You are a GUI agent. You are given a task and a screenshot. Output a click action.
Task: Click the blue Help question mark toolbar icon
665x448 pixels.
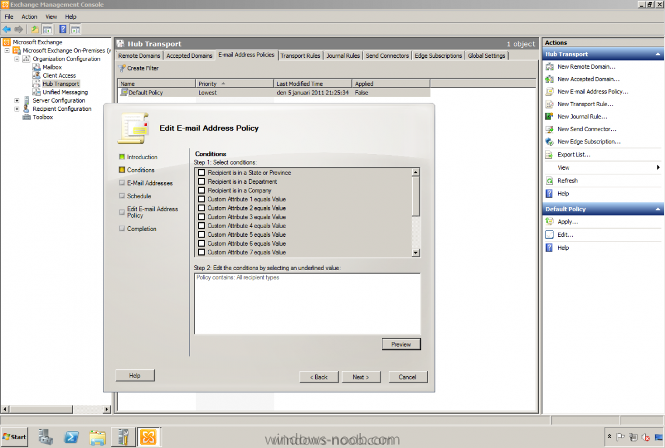63,29
